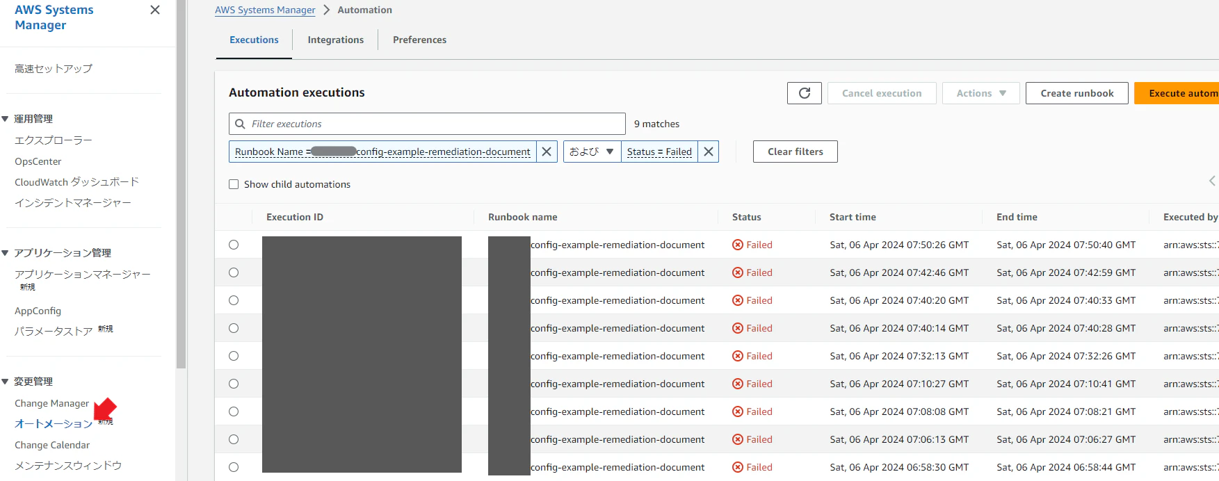The width and height of the screenshot is (1219, 481).
Task: Focus the Filter executions input field
Action: tap(427, 124)
